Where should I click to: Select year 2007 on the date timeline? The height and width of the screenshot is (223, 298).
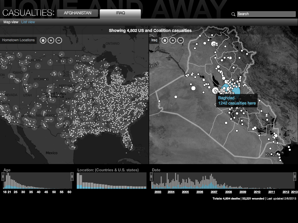pos(214,192)
